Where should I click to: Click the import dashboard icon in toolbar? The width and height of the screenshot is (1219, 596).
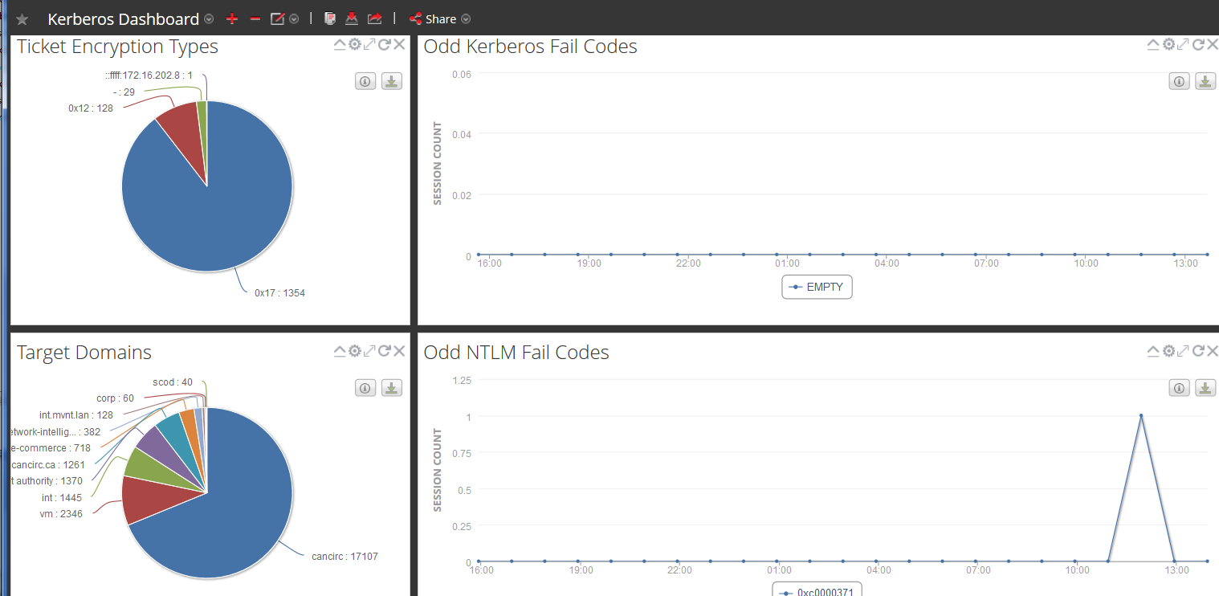coord(352,18)
